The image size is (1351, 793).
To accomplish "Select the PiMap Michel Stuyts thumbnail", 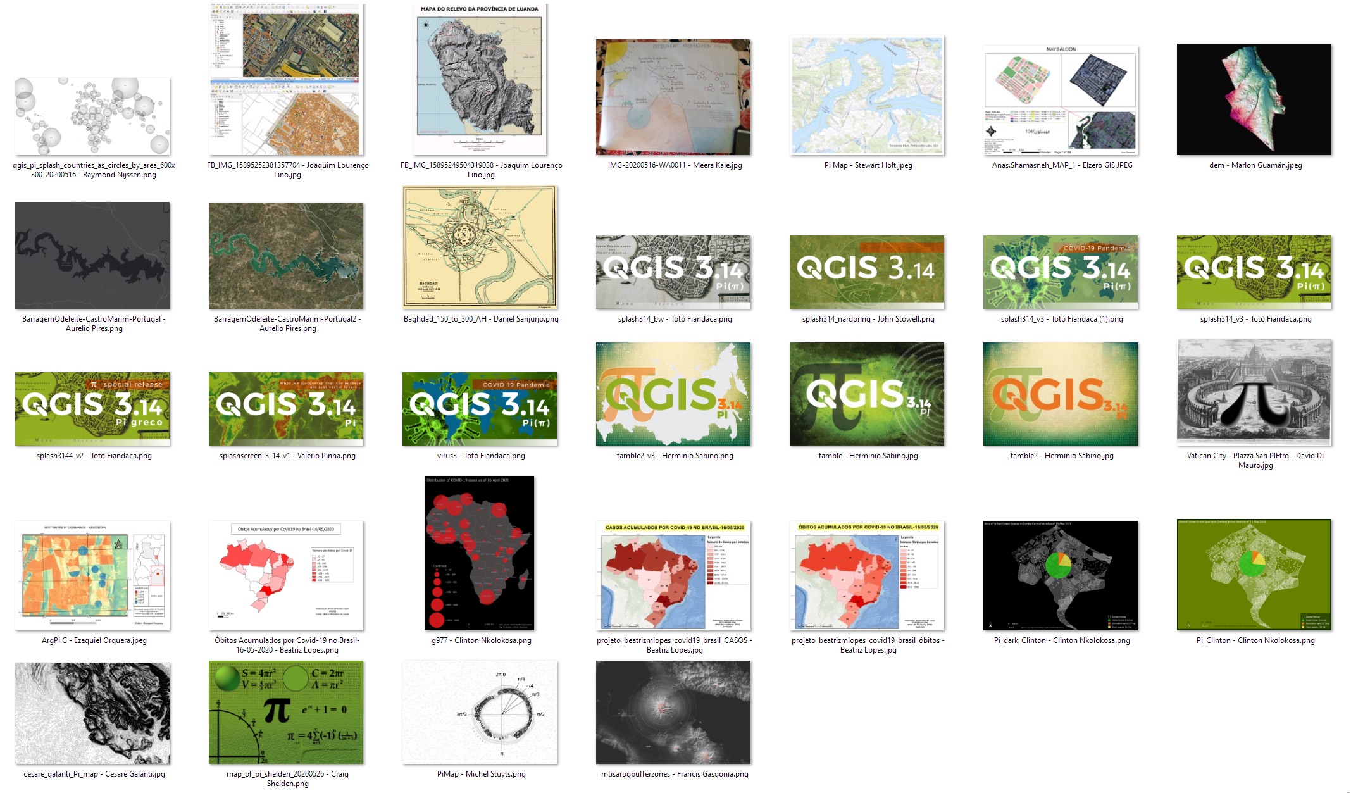I will click(480, 712).
